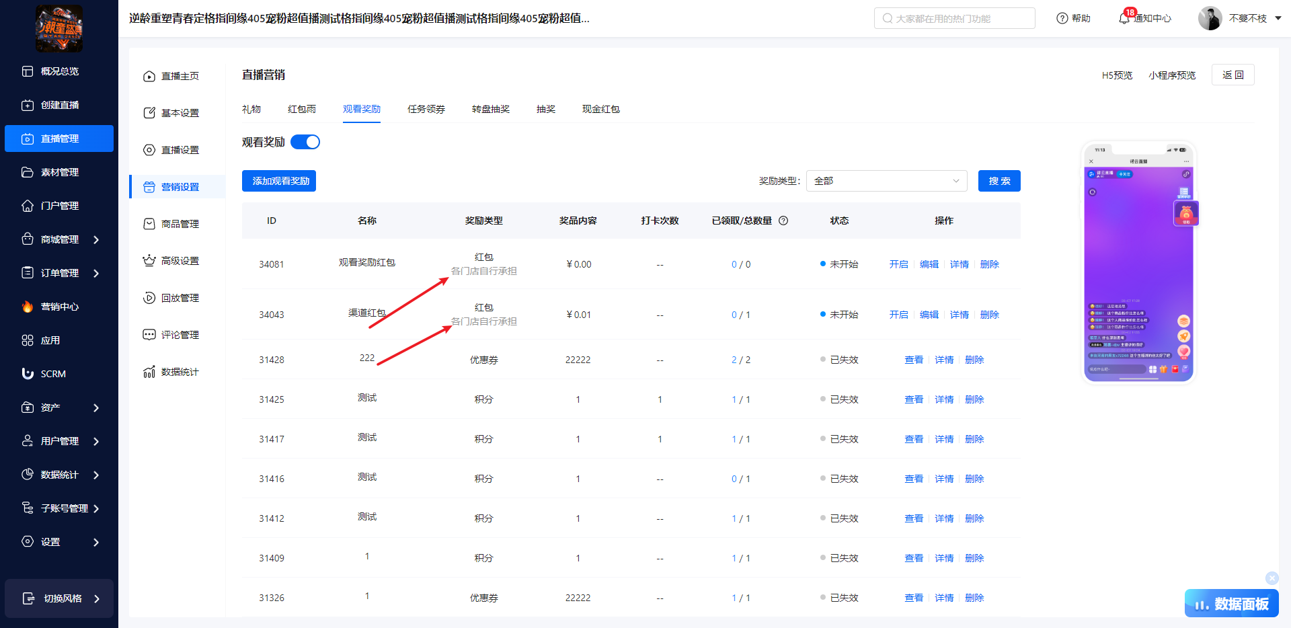Expand the user account dropdown arrow
The height and width of the screenshot is (628, 1291).
coord(1278,18)
